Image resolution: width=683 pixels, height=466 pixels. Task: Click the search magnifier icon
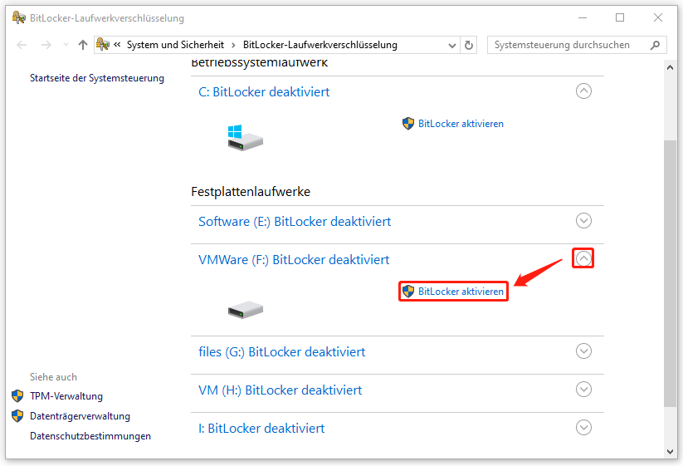click(x=655, y=45)
